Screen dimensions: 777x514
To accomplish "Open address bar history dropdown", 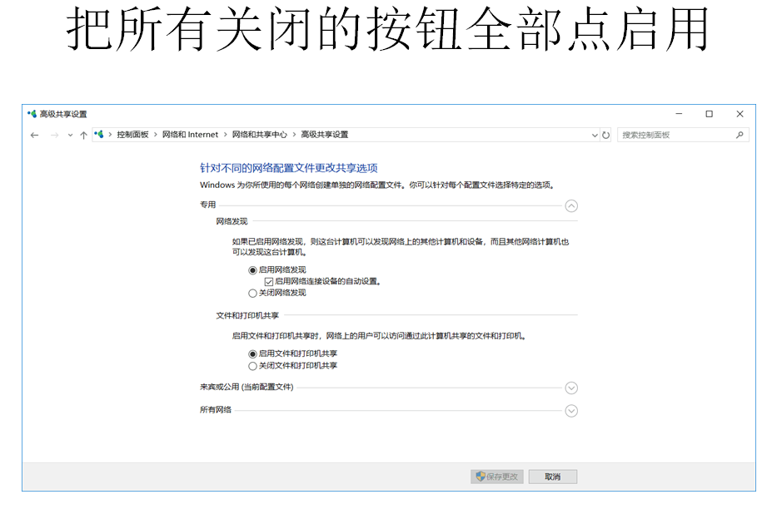I will click(x=595, y=135).
